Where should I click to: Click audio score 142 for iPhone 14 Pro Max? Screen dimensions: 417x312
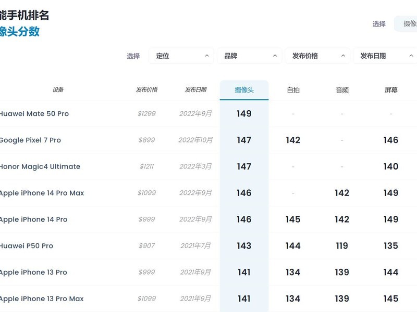click(x=342, y=193)
